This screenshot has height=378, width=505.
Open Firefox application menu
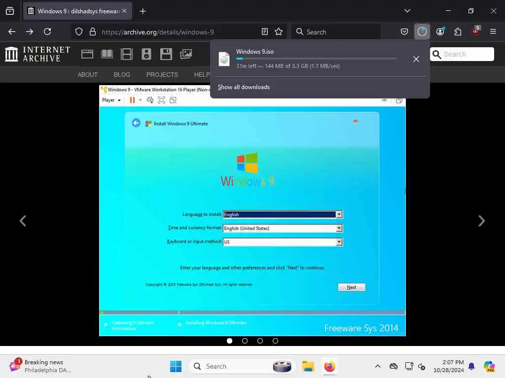pos(493,31)
